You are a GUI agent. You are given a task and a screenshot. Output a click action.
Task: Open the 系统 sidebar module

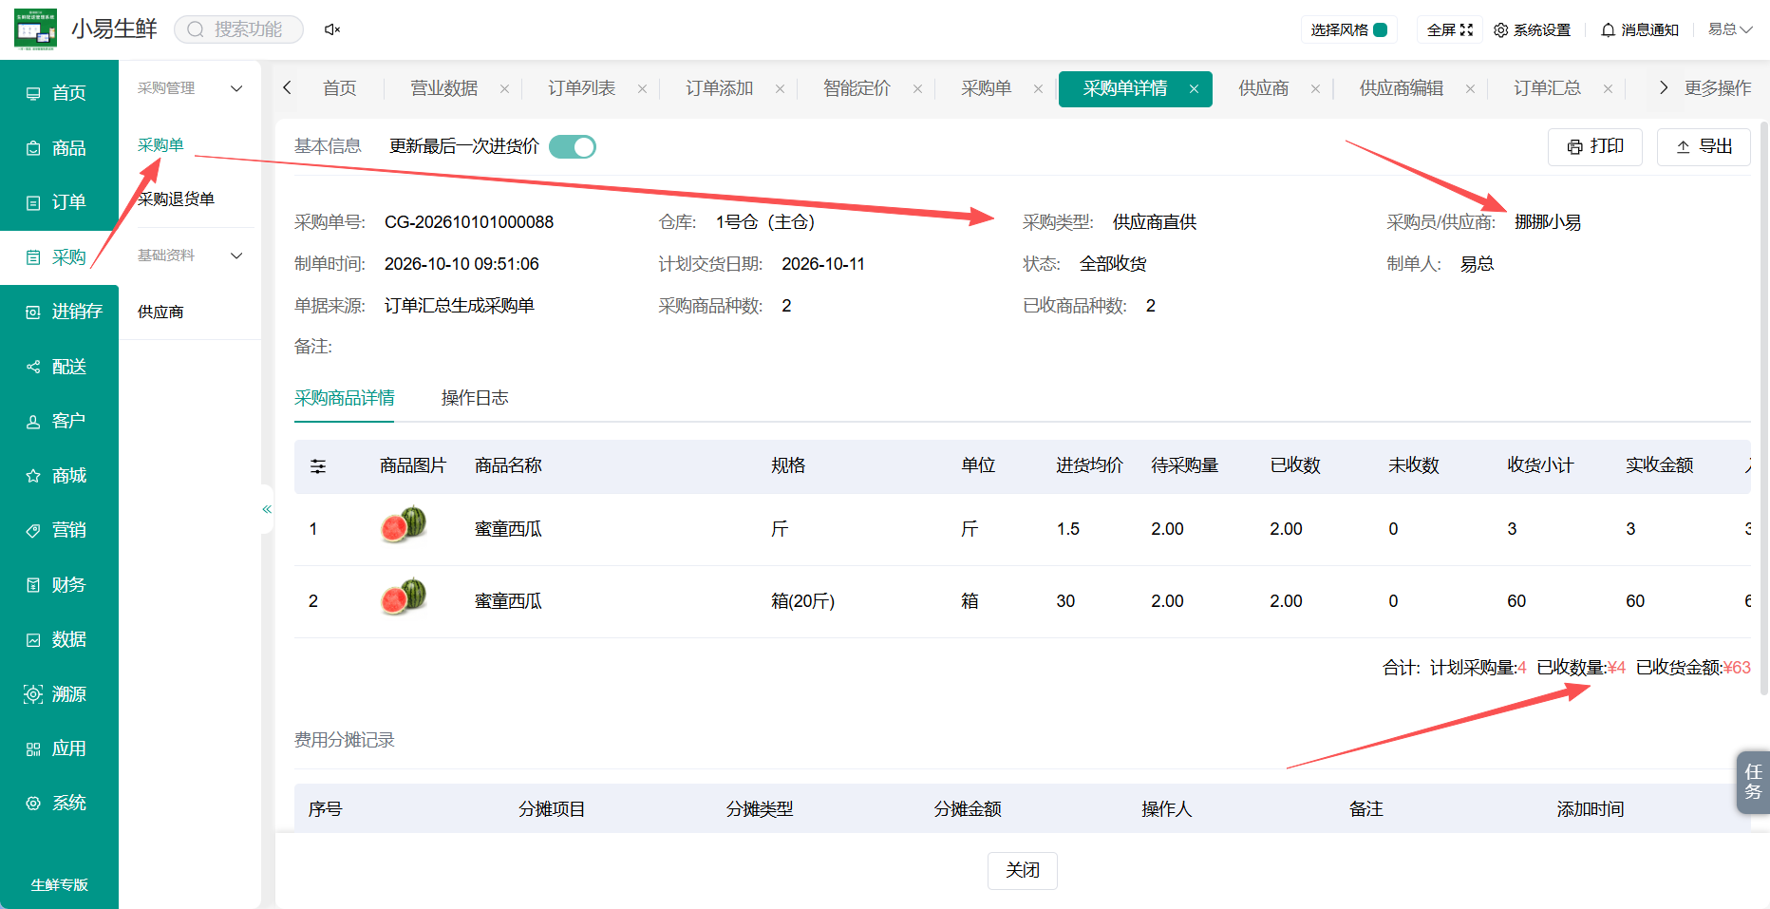pyautogui.click(x=59, y=804)
